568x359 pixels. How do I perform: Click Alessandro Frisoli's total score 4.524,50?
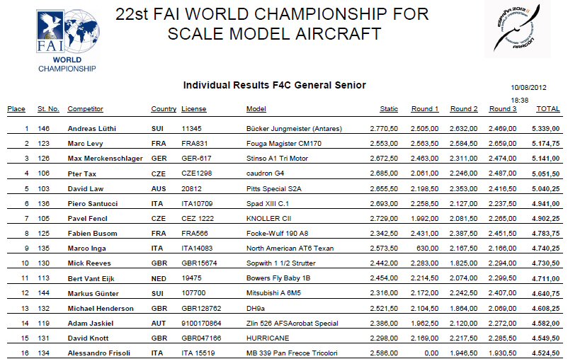coord(545,353)
